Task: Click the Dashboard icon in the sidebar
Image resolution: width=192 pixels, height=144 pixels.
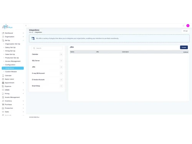Action: [x=3, y=33]
